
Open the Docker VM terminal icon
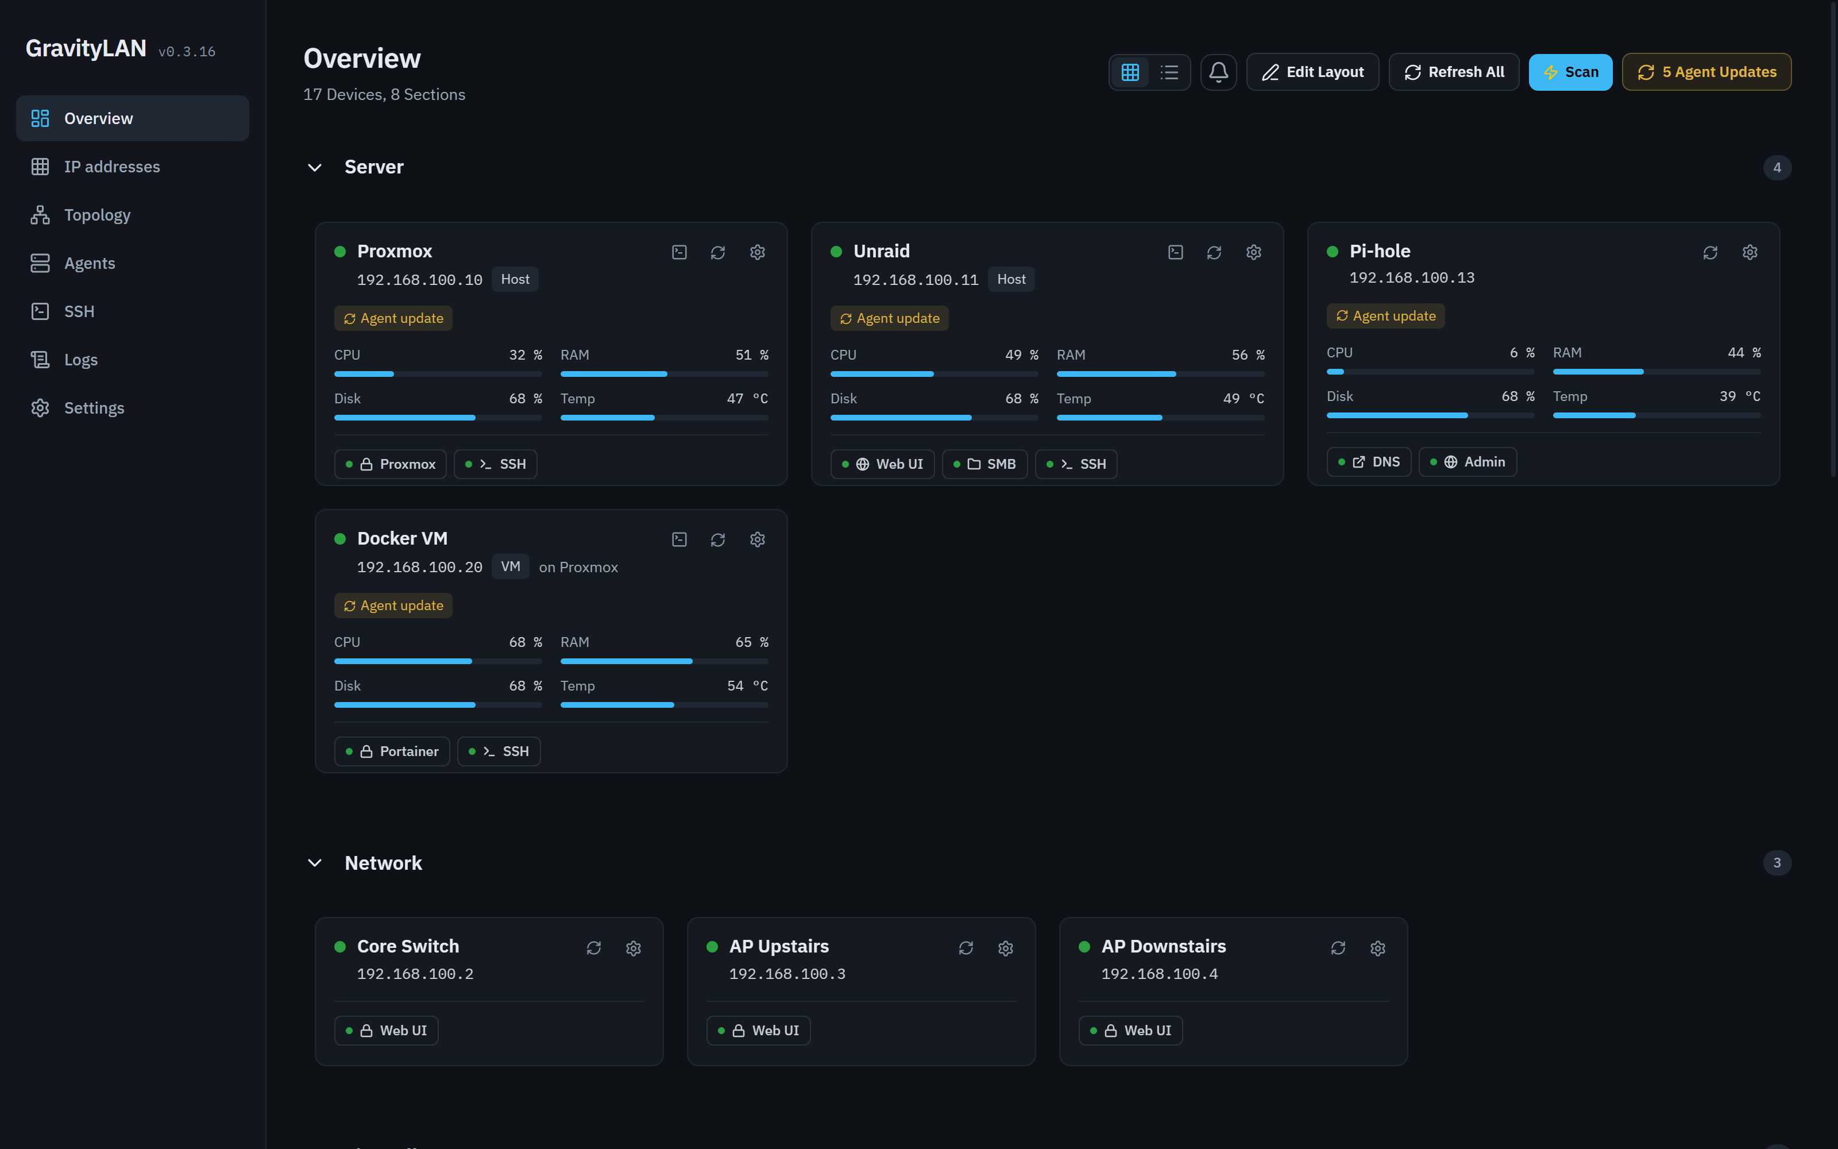[679, 539]
